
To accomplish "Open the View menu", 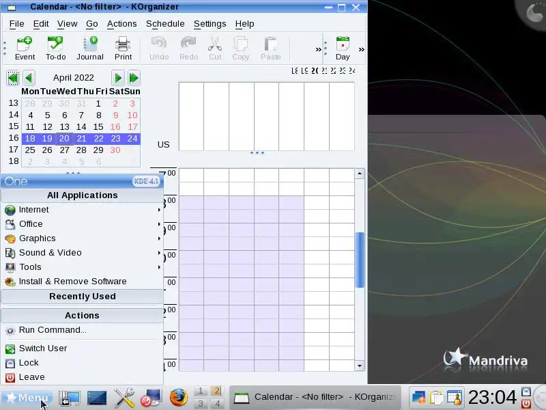I will 67,24.
